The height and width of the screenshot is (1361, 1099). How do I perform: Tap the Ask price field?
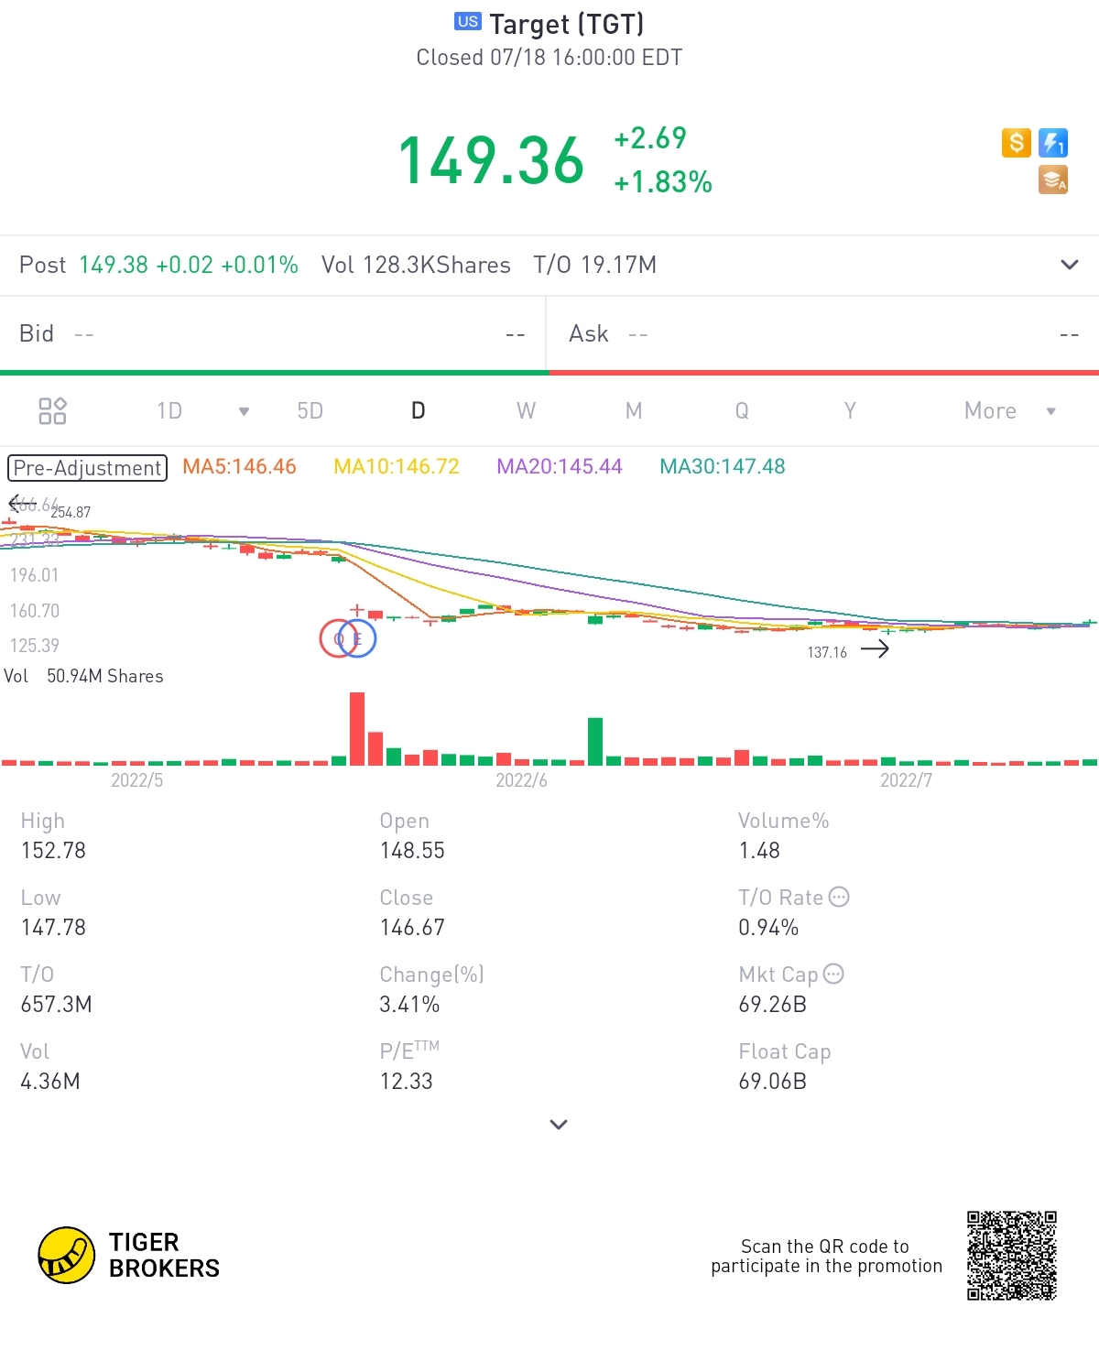click(824, 333)
